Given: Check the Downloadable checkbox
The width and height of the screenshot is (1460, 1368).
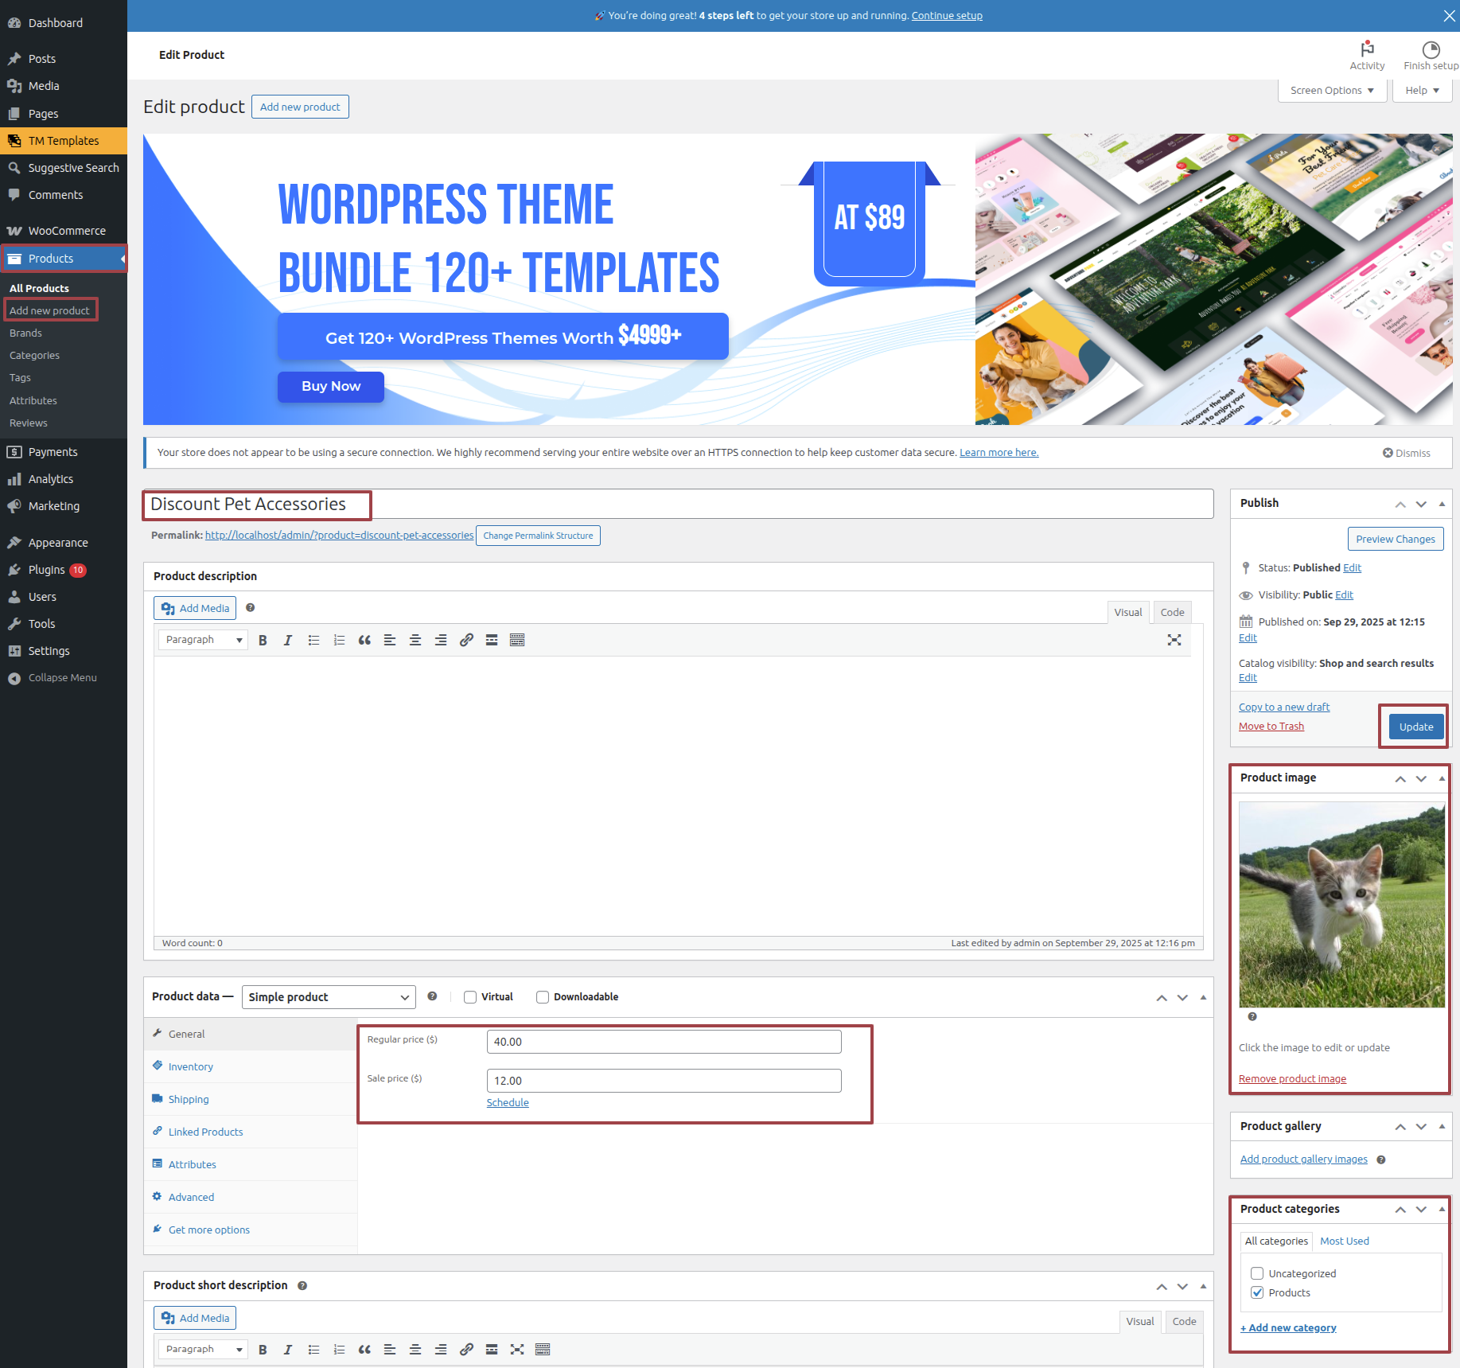Looking at the screenshot, I should [543, 997].
